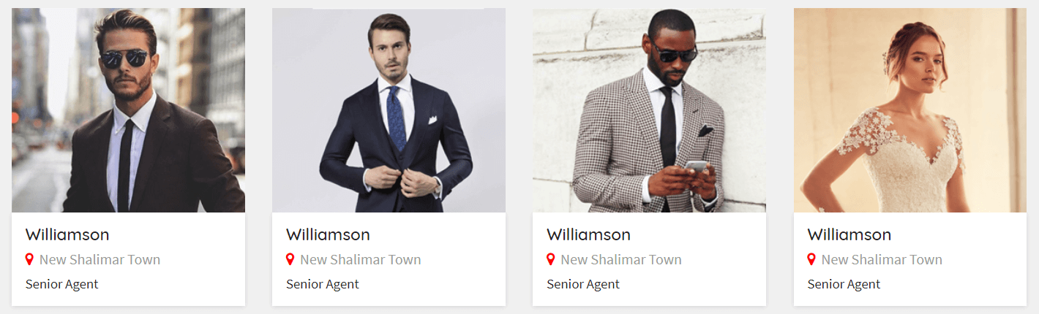Click the location pin icon on second card

point(290,259)
